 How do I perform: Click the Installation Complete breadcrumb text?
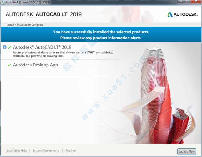(30, 25)
